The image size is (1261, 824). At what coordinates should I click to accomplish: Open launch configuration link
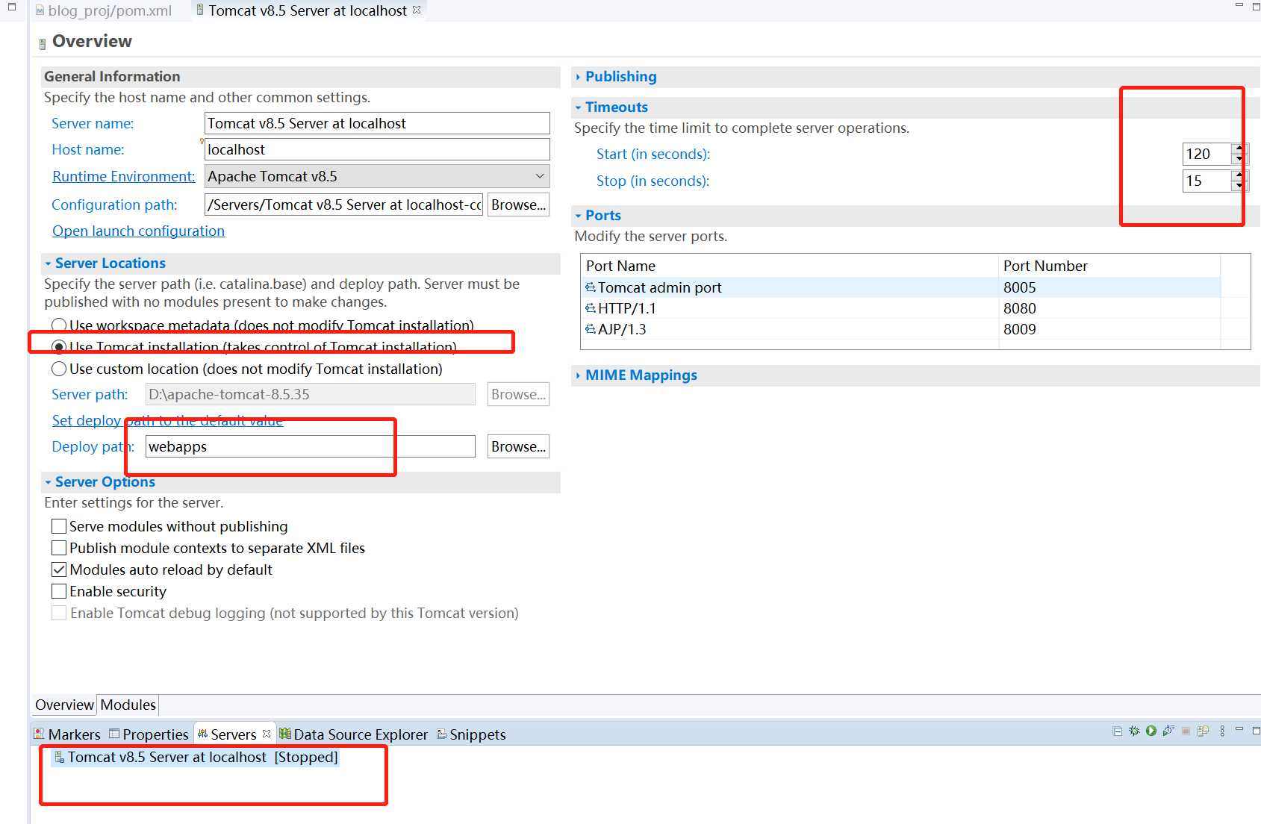click(138, 231)
